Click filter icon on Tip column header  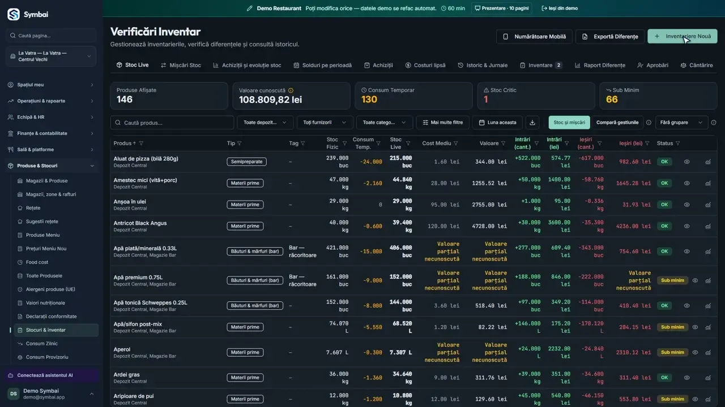[240, 144]
